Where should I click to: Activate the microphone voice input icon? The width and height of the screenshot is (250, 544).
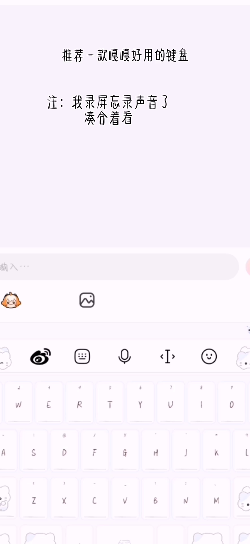tap(124, 356)
